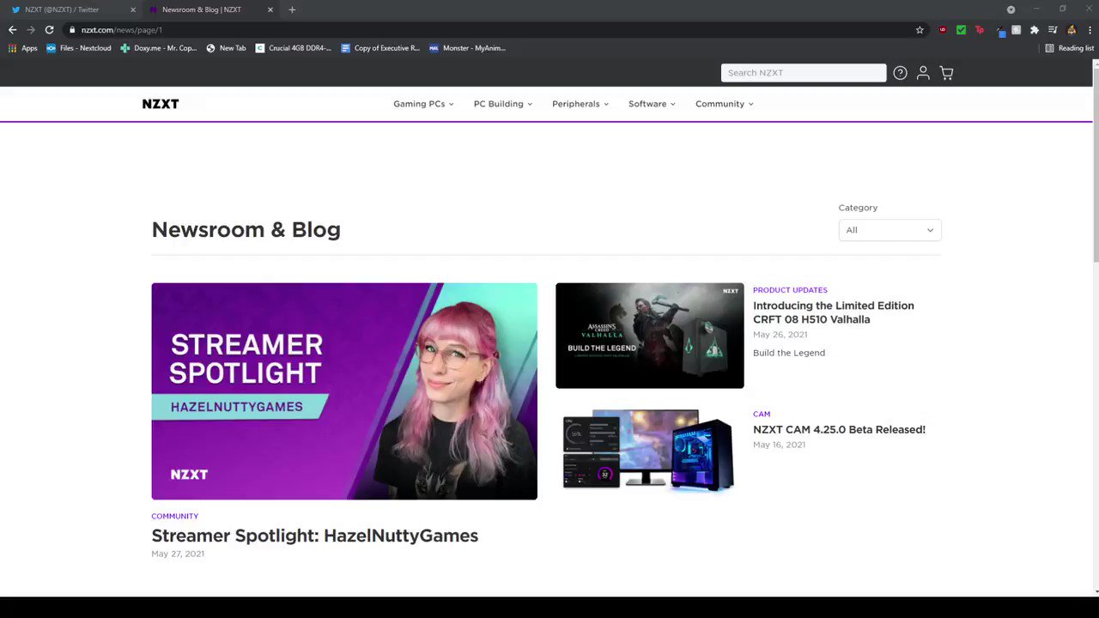Open the red Tp extension icon
Image resolution: width=1099 pixels, height=618 pixels.
click(x=980, y=30)
